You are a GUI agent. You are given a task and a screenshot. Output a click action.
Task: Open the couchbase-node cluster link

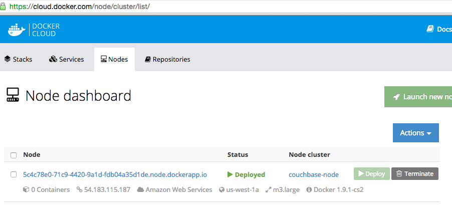314,174
